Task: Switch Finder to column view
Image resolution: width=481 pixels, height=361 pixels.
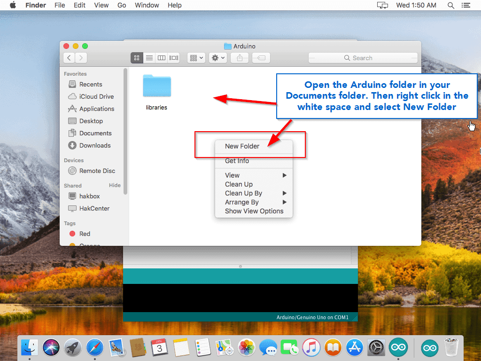Action: 162,58
